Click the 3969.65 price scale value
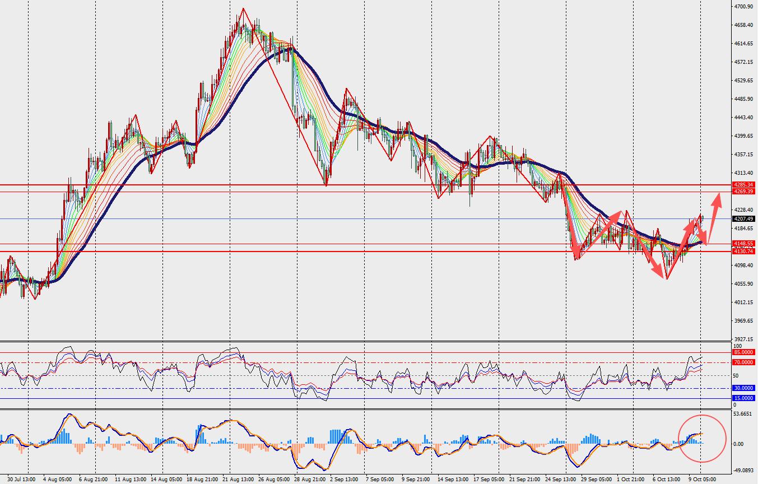The width and height of the screenshot is (758, 484). click(x=743, y=321)
